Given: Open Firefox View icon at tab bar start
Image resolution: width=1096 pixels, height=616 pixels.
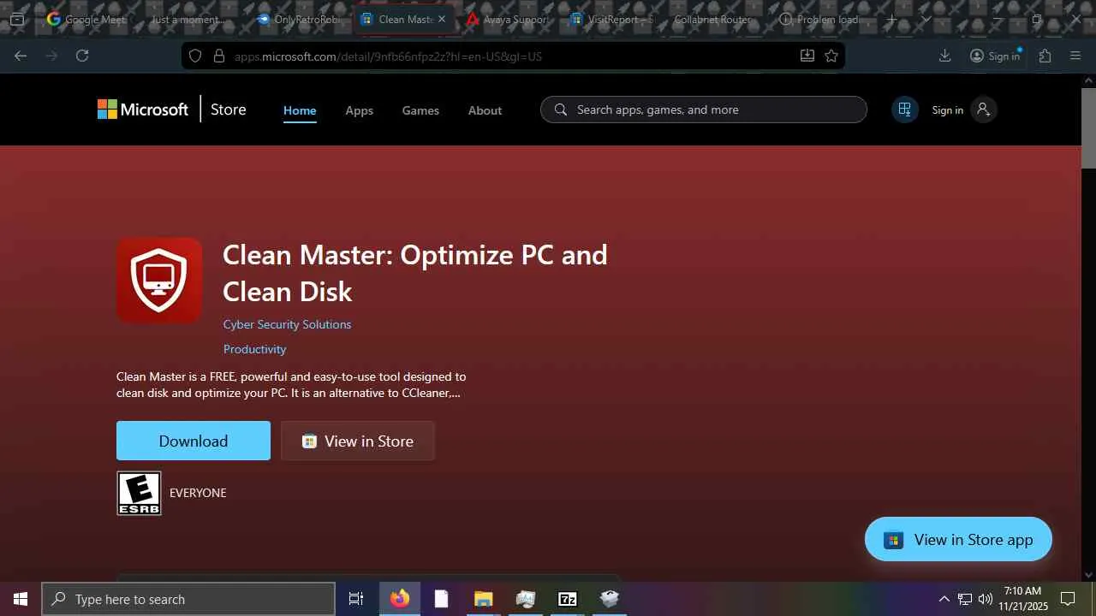Looking at the screenshot, I should [16, 19].
